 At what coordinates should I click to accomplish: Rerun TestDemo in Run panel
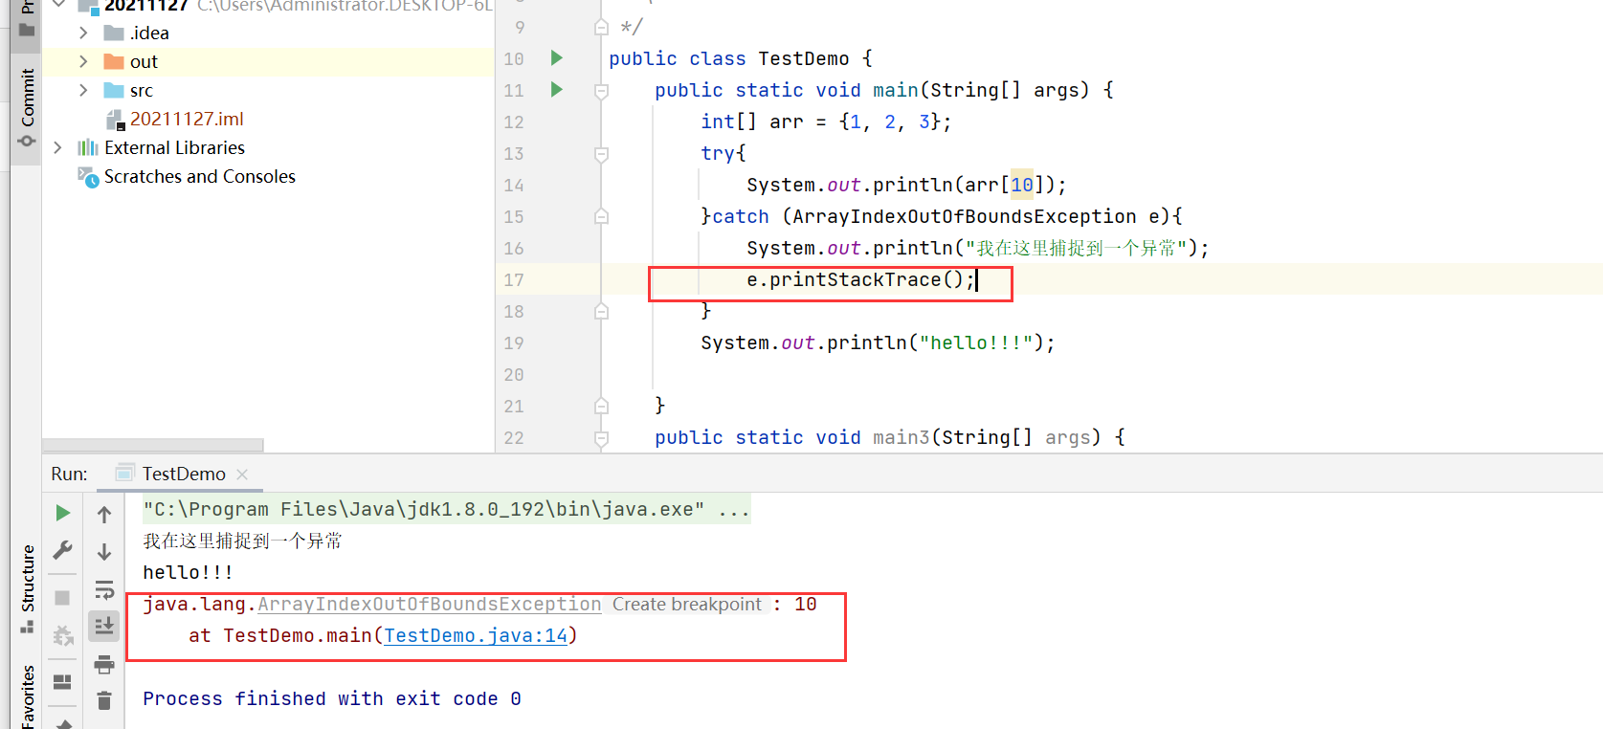[x=62, y=513]
